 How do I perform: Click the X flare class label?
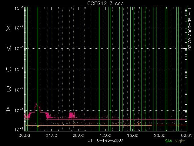(x=8, y=28)
